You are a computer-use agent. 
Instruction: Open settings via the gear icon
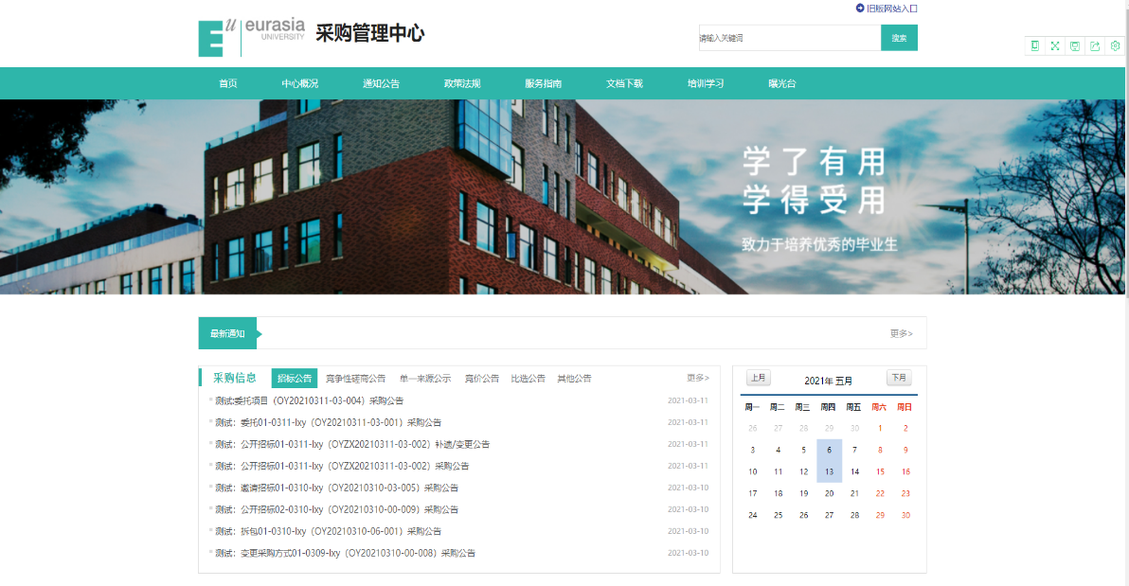click(x=1115, y=45)
